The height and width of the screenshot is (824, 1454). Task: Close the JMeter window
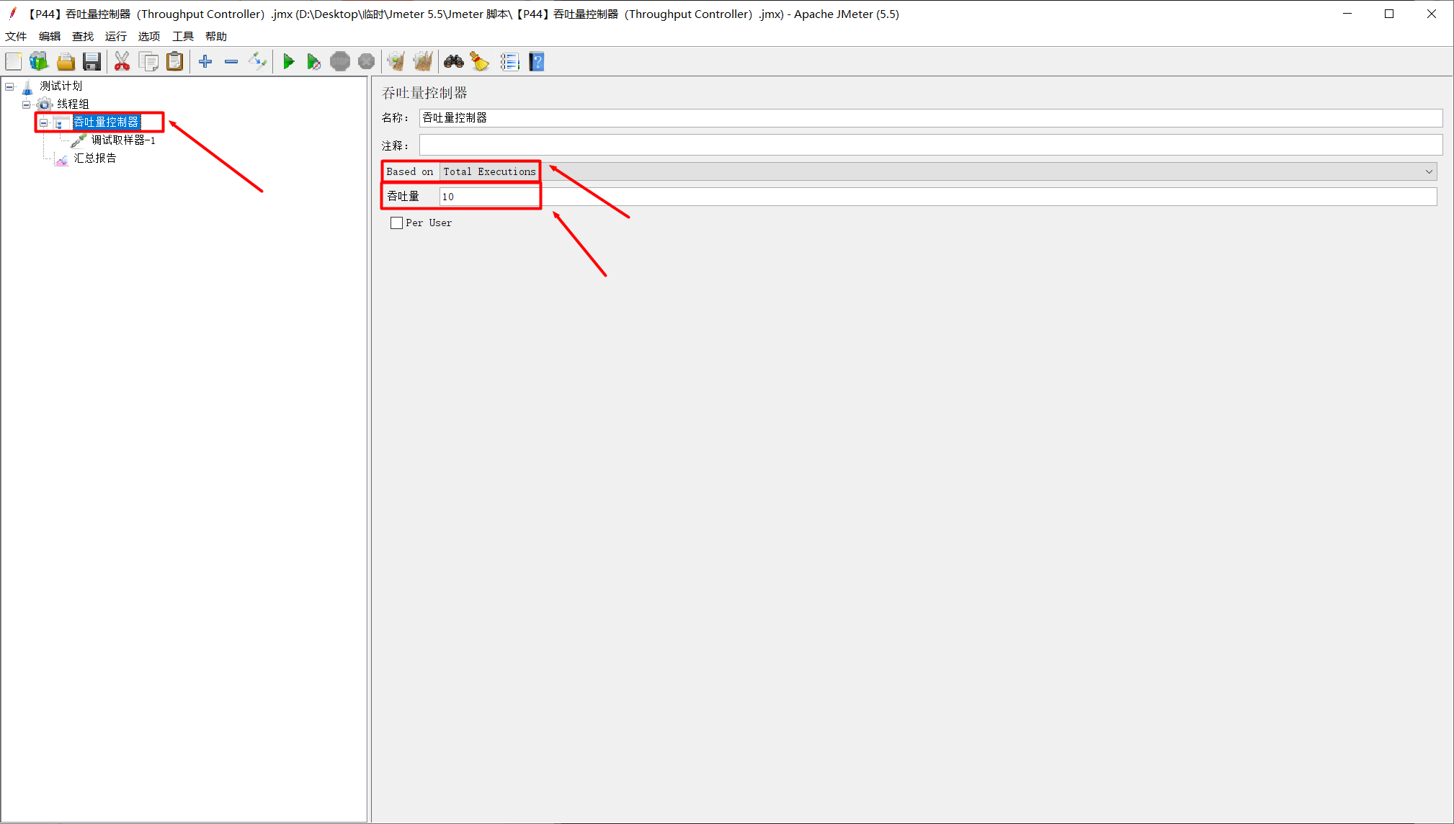click(x=1432, y=14)
